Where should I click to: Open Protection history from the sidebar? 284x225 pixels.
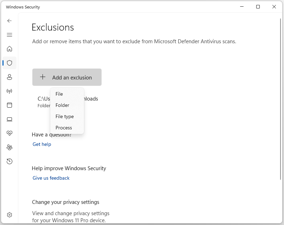pos(9,161)
